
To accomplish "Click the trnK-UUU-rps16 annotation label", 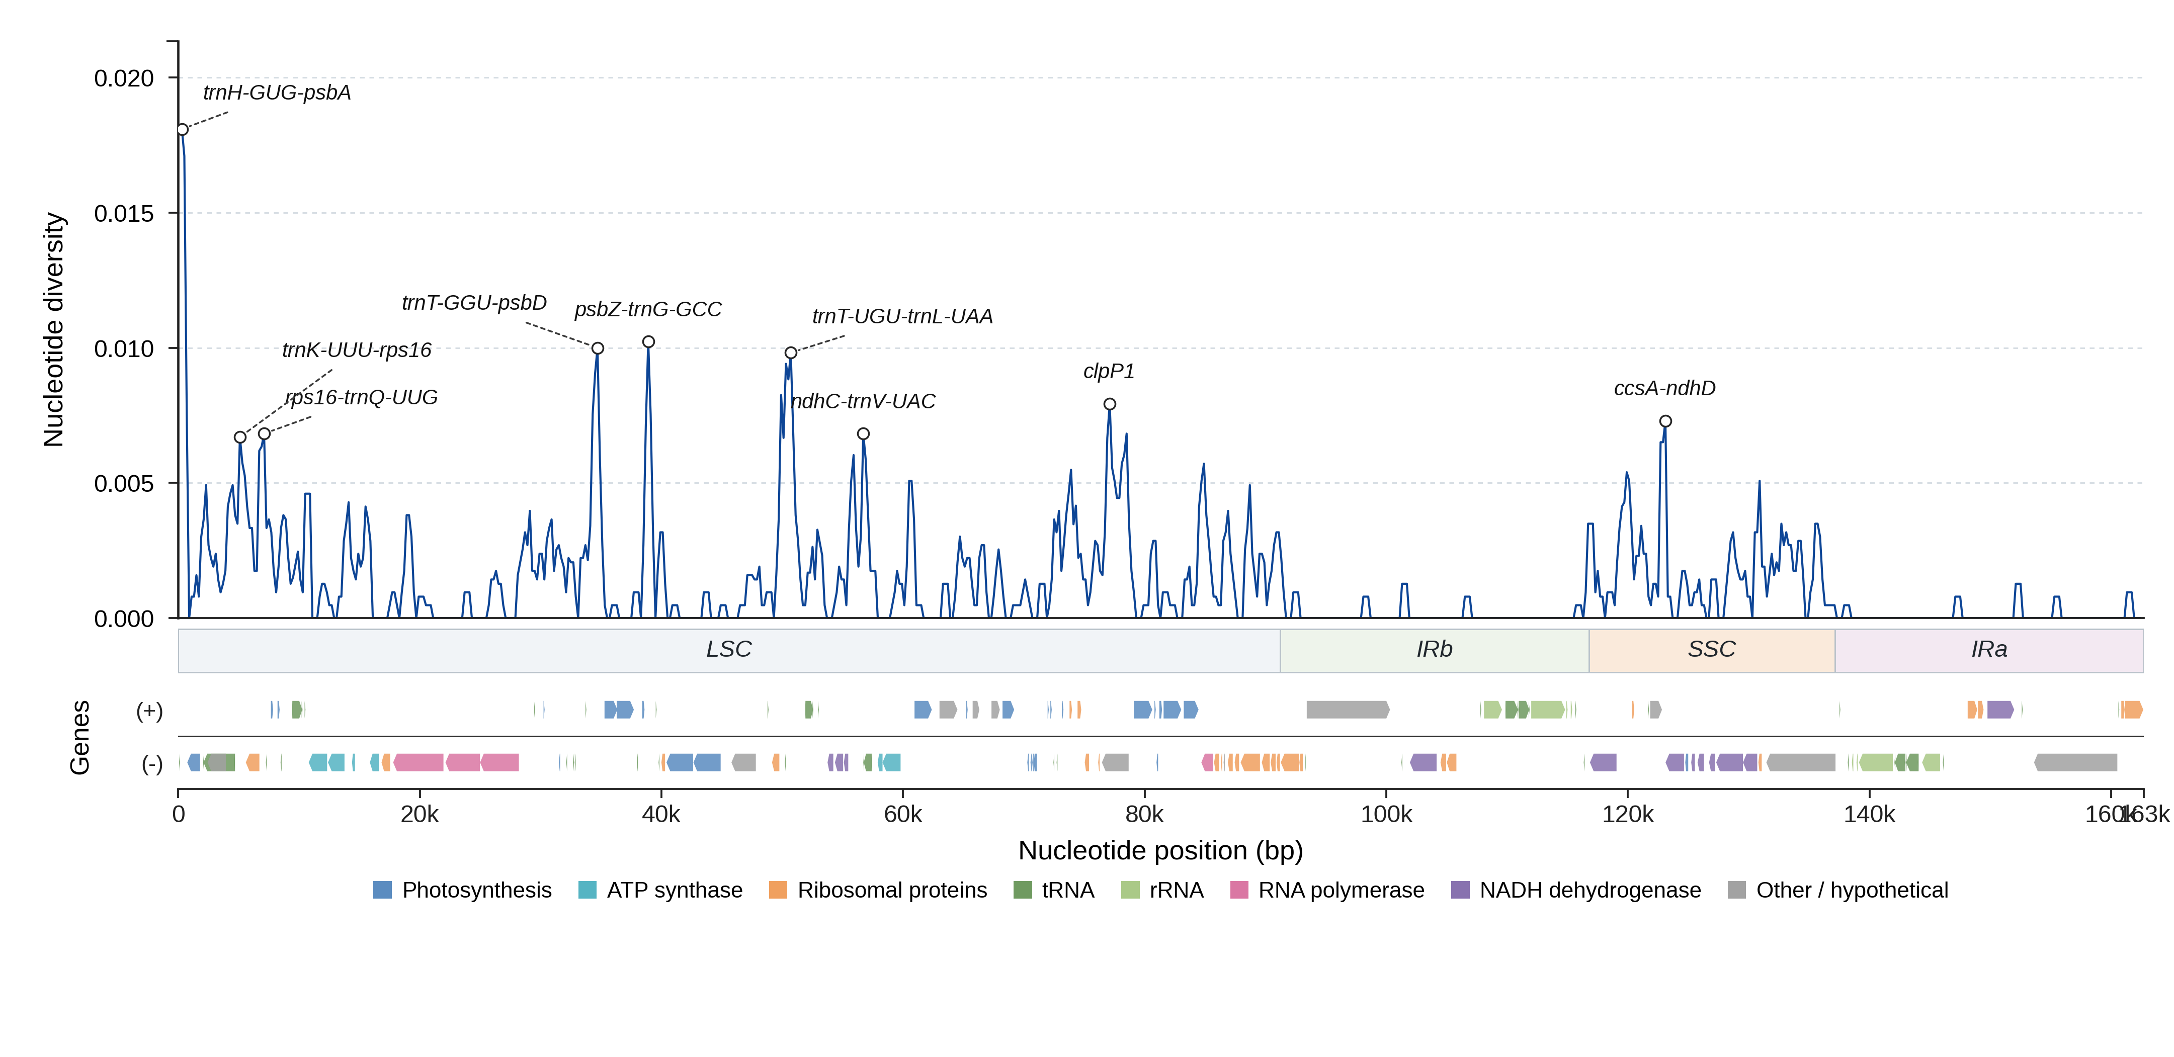I will [356, 350].
